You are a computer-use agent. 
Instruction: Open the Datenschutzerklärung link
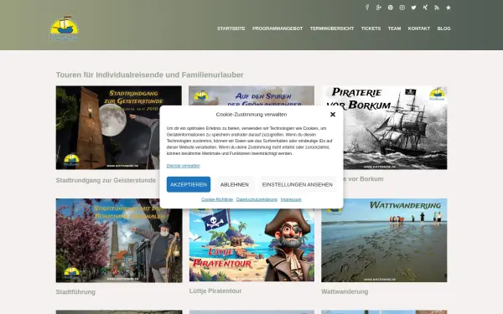click(x=257, y=199)
